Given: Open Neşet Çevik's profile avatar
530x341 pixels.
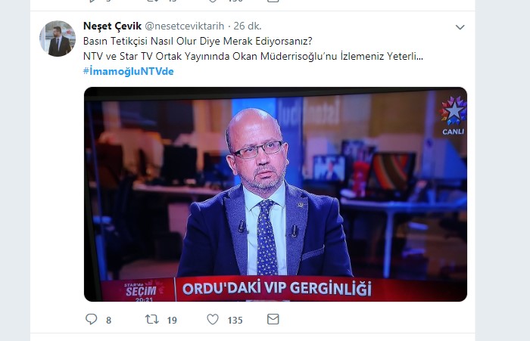Looking at the screenshot, I should coord(58,39).
